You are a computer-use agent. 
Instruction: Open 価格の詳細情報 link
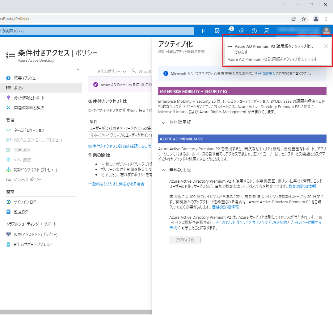click(x=225, y=207)
